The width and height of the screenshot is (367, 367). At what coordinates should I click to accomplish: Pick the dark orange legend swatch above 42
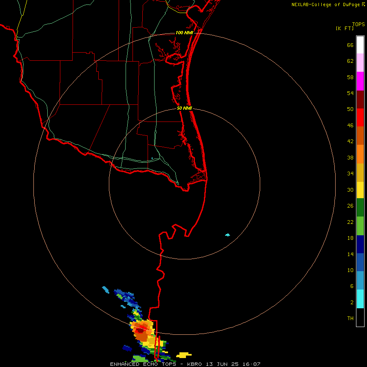(360, 135)
